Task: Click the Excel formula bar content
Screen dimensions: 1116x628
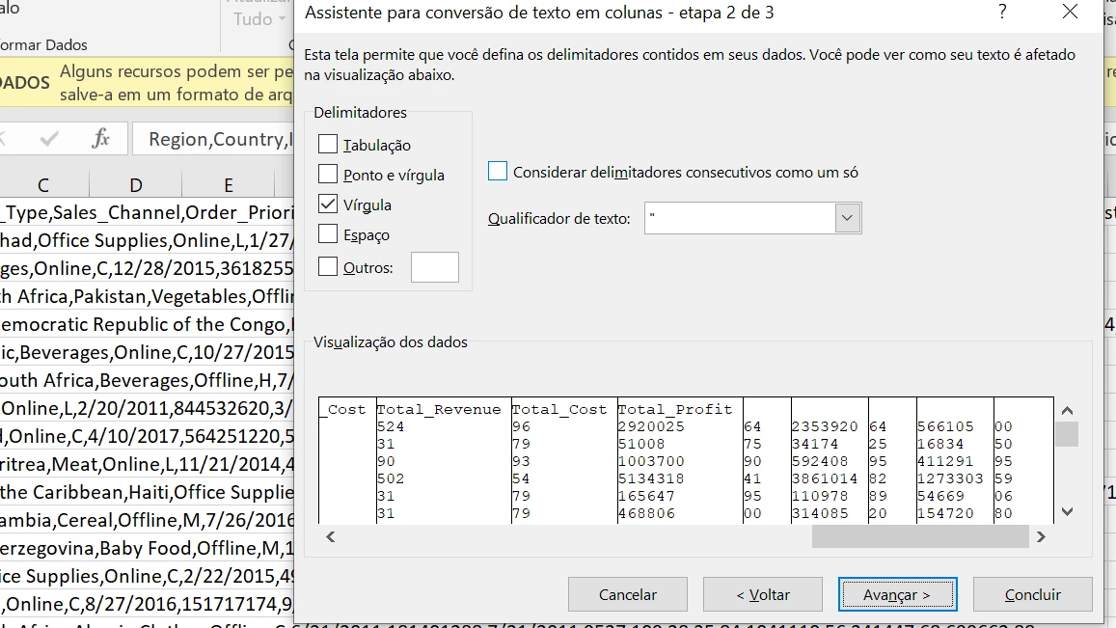Action: tap(213, 139)
